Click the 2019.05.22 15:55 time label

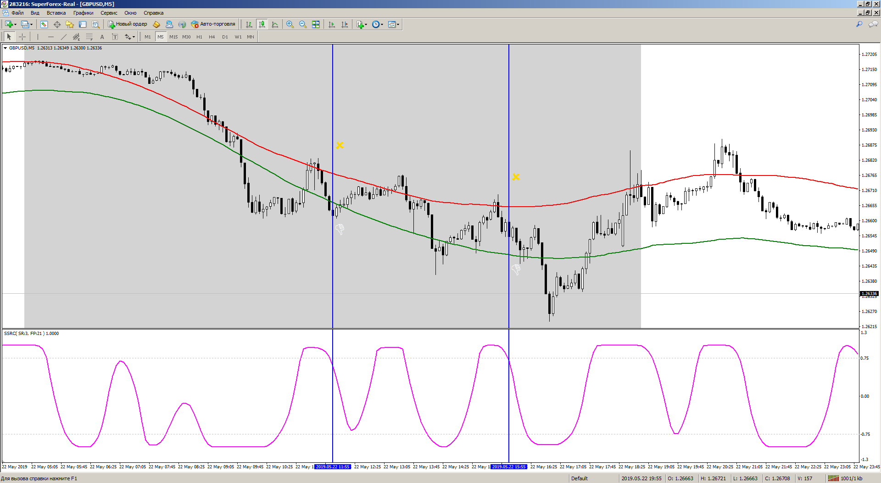[x=509, y=467]
